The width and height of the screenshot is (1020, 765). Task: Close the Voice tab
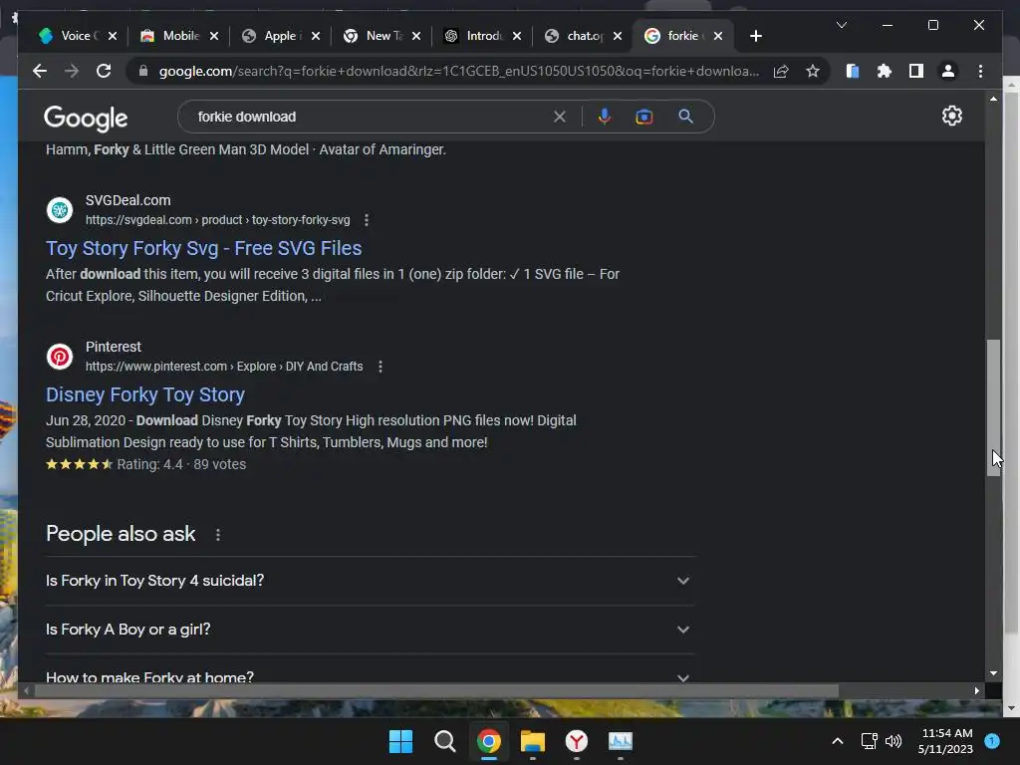pyautogui.click(x=113, y=36)
